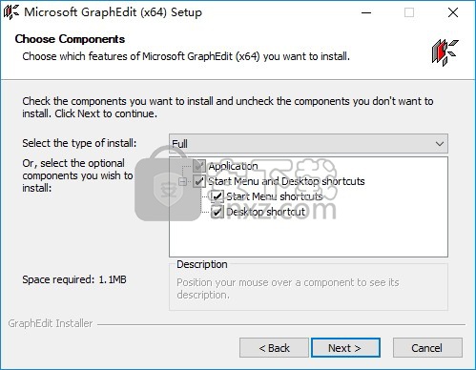
Task: Return to previous page with Back
Action: (x=274, y=348)
